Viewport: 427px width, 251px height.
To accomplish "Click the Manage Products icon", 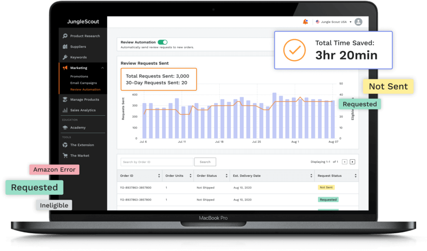I will point(65,99).
